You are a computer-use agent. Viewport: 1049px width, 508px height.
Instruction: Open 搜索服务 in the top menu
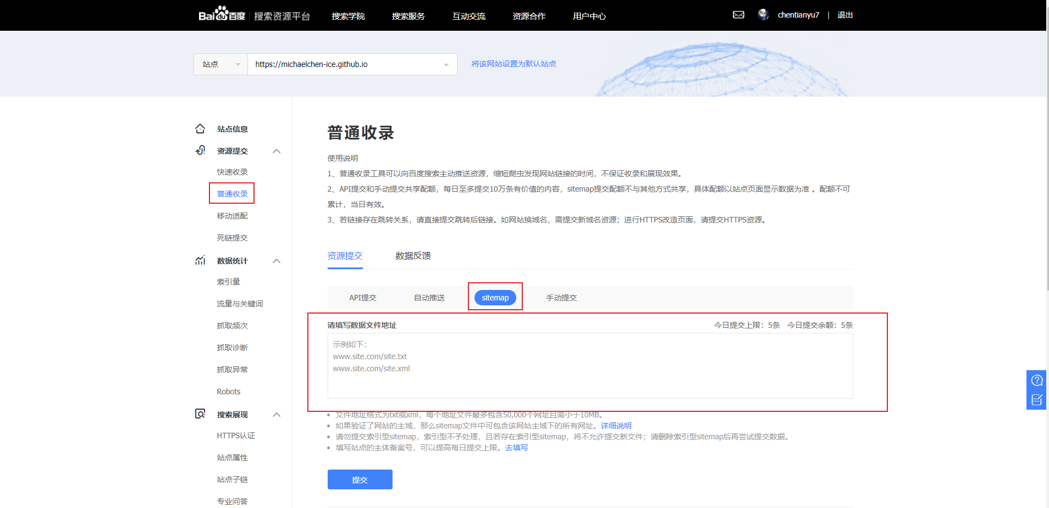click(x=408, y=16)
